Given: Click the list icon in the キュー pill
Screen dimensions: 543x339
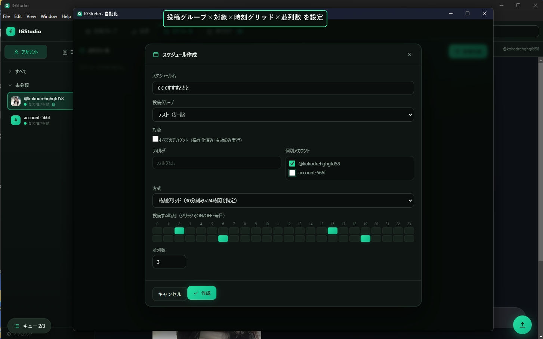Looking at the screenshot, I should pos(17,326).
